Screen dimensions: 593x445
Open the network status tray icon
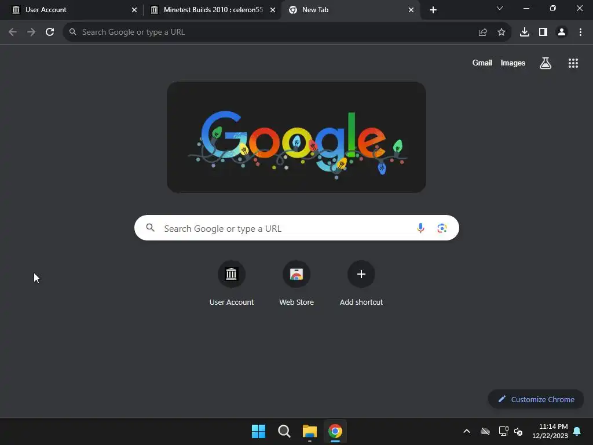[x=503, y=431]
